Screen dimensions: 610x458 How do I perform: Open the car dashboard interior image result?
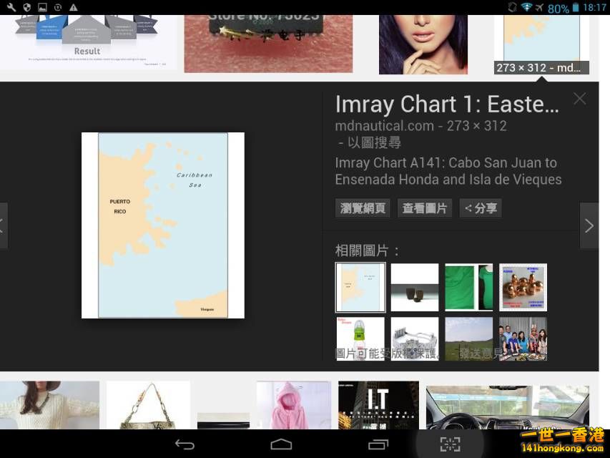(508, 407)
